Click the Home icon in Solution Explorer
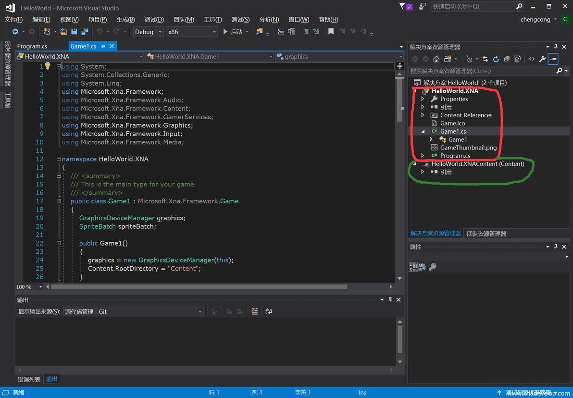 tap(436, 59)
